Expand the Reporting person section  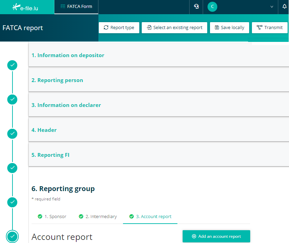click(x=58, y=80)
